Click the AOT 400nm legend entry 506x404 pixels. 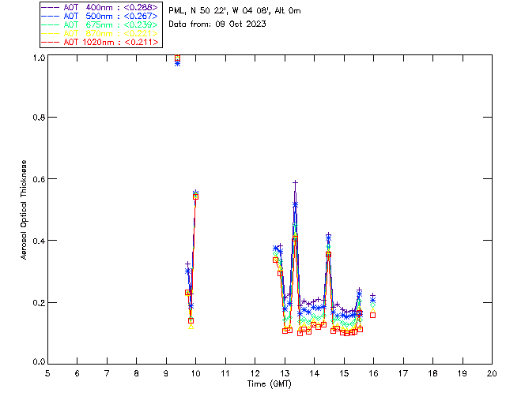click(100, 7)
